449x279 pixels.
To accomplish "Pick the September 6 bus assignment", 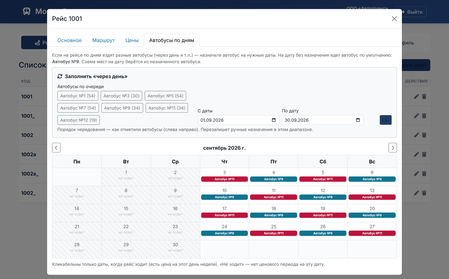I will point(372,179).
